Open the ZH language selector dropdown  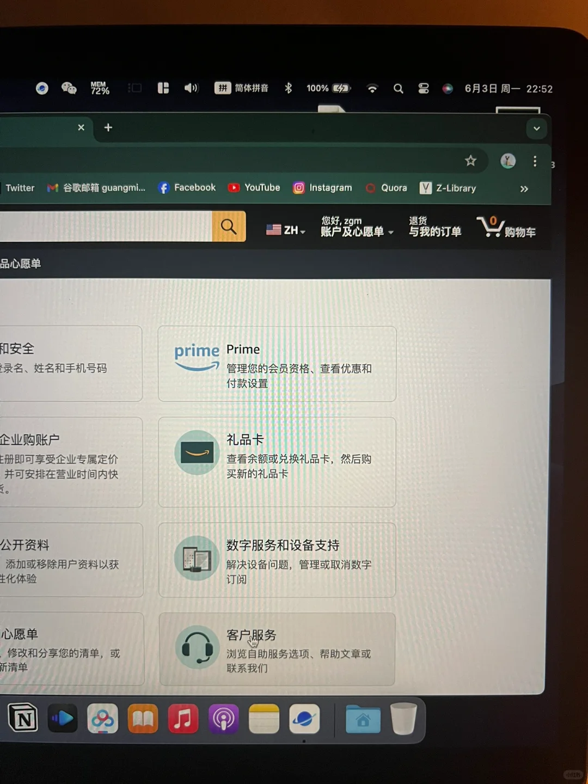(286, 230)
